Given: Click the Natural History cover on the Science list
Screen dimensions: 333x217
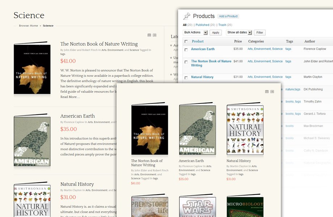Looking at the screenshot, I should click(32, 199).
